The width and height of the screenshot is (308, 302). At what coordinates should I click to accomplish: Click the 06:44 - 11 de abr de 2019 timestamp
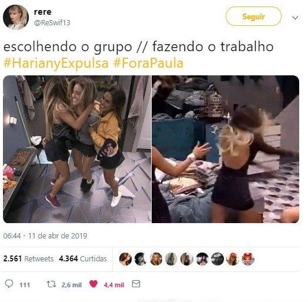tap(45, 235)
